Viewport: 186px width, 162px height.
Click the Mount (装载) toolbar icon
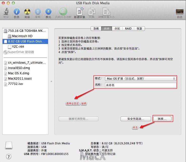click(x=38, y=12)
